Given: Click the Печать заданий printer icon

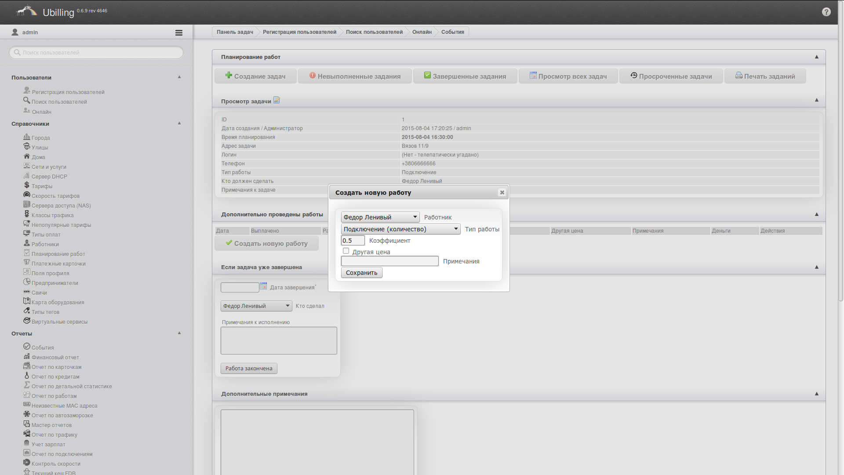Looking at the screenshot, I should pyautogui.click(x=738, y=76).
